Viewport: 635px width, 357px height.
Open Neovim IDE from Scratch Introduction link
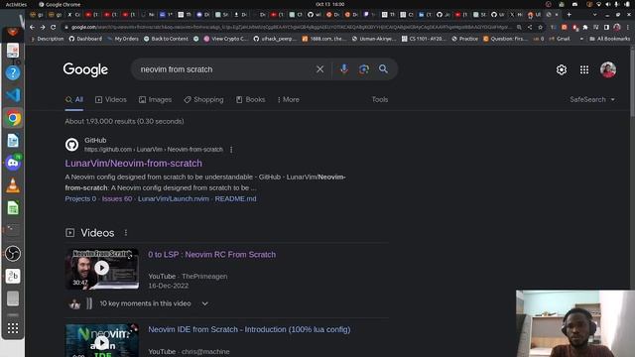(x=249, y=329)
